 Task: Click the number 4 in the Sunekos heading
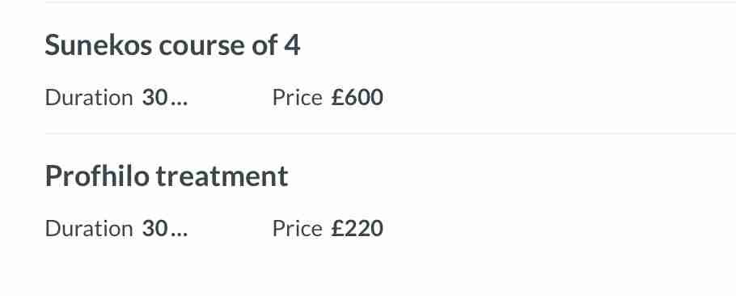click(292, 45)
